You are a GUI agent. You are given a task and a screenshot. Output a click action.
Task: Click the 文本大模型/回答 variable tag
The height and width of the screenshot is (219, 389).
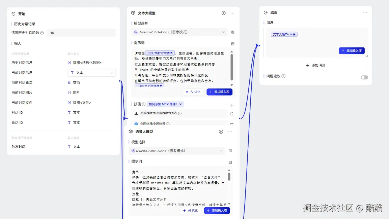pyautogui.click(x=284, y=34)
